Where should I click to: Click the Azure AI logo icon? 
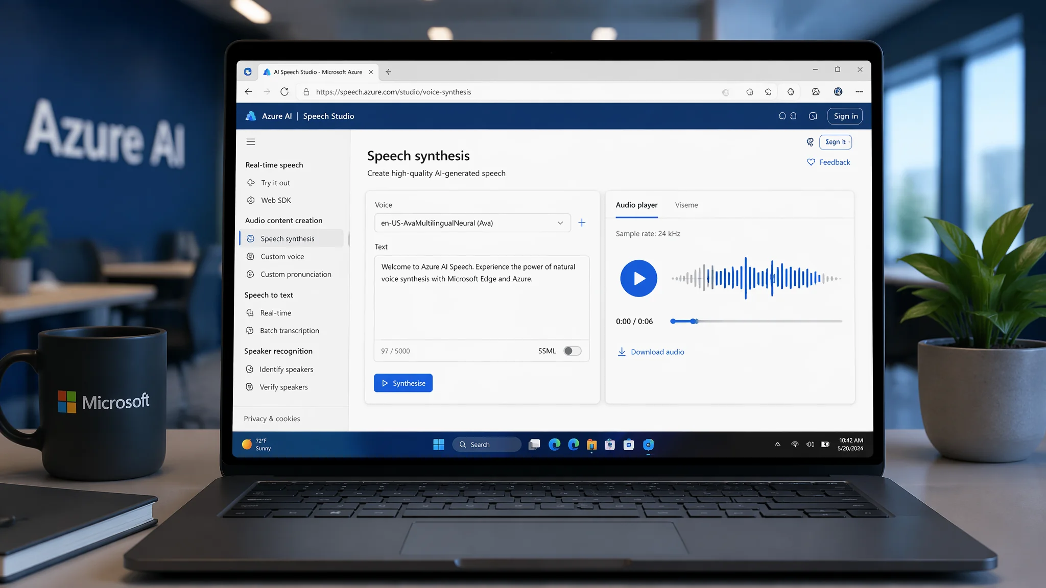point(251,116)
